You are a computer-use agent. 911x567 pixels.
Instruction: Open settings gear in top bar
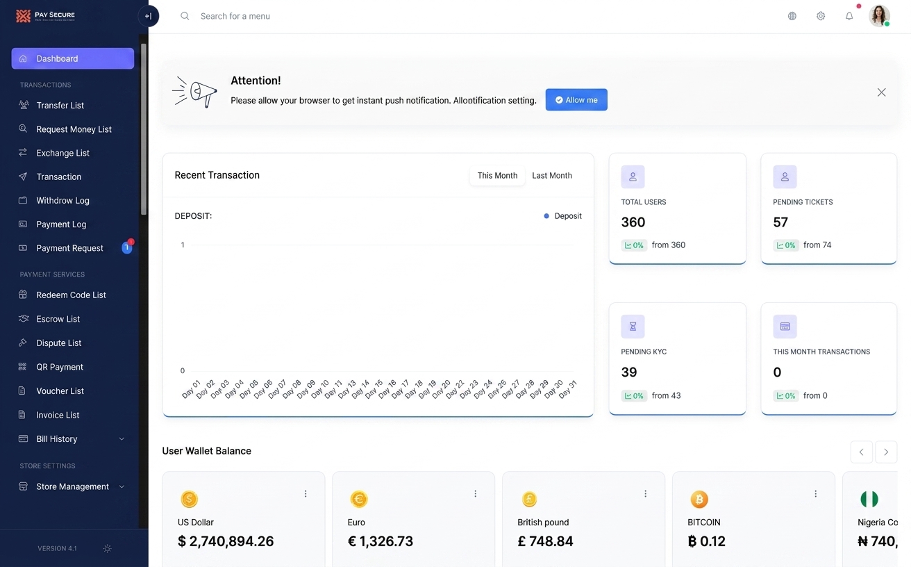point(821,16)
